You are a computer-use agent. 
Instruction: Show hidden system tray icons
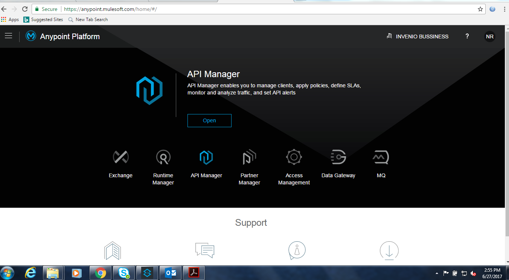click(437, 273)
